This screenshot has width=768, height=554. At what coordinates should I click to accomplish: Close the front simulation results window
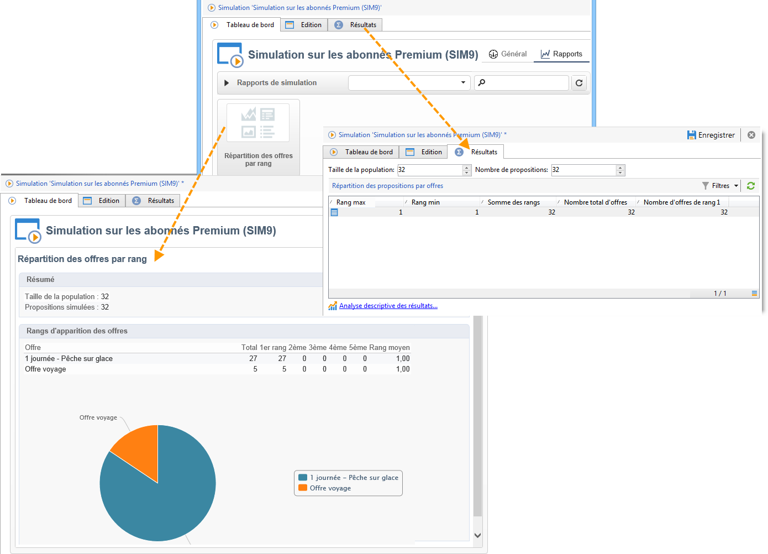point(751,135)
